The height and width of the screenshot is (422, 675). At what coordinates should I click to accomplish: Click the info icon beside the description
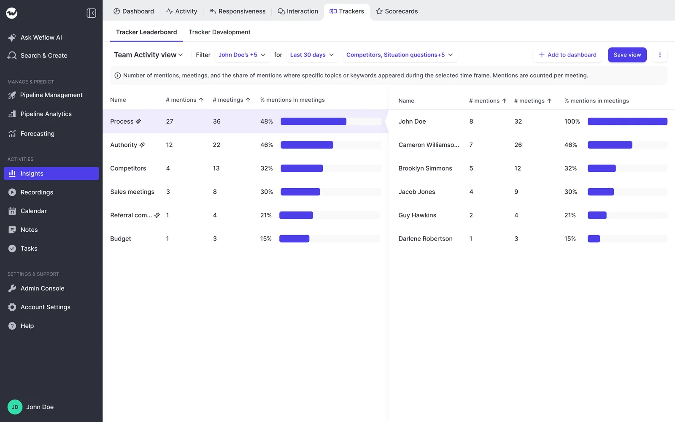point(118,76)
